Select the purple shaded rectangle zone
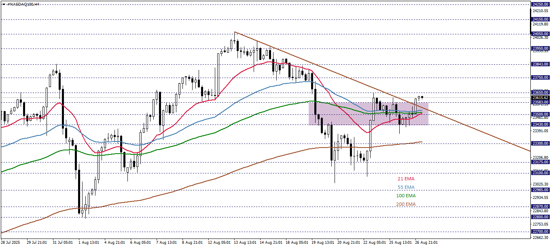 point(369,114)
